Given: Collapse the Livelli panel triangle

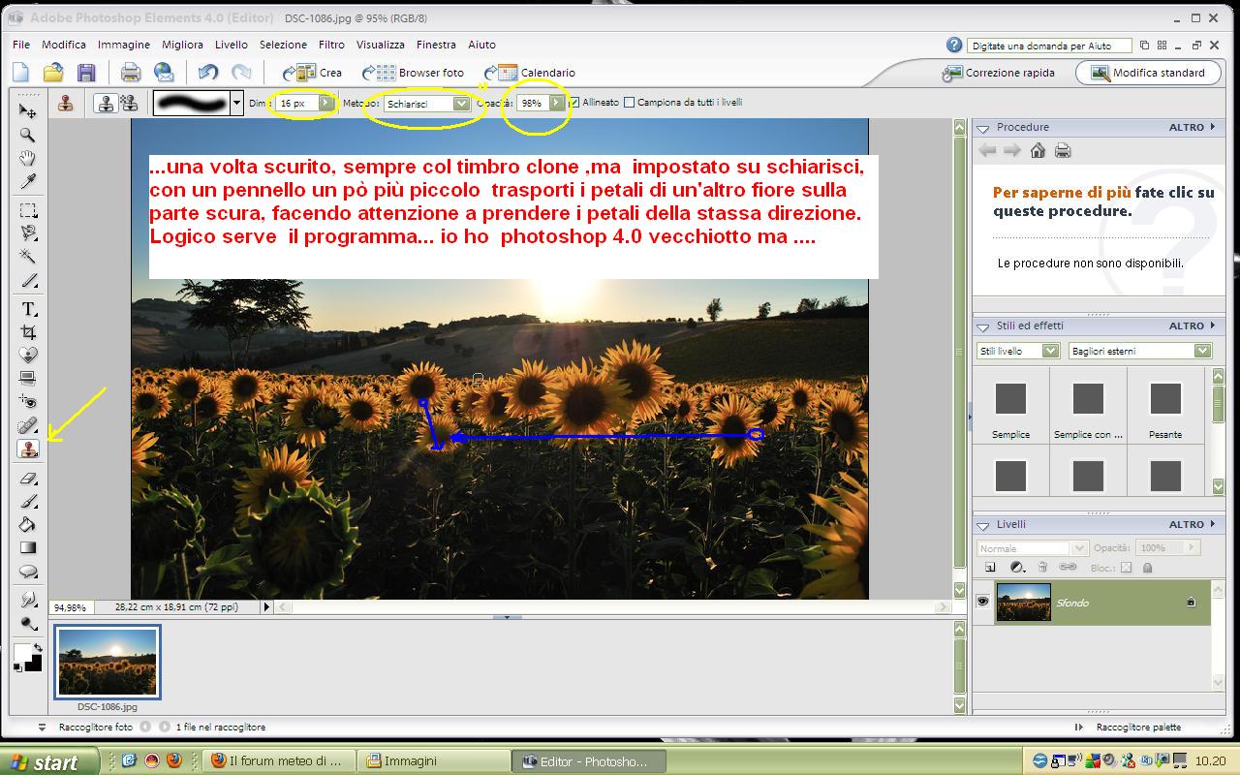Looking at the screenshot, I should 982,525.
